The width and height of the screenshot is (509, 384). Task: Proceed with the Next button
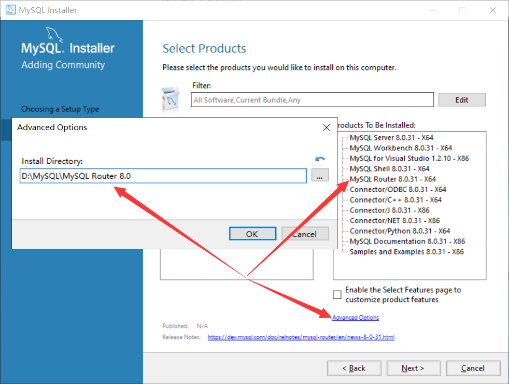click(414, 368)
